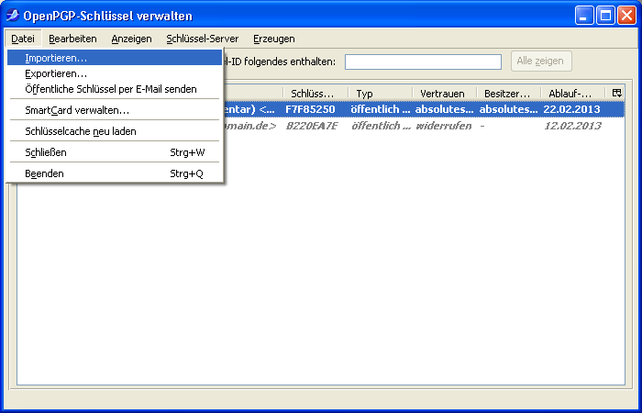Select Öffentliche Schlüssel per E-Mail senden

(x=115, y=89)
